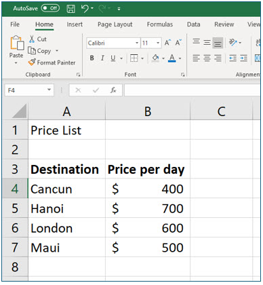Open the Clipboard dialog launcher
This screenshot has width=263, height=285.
[x=78, y=75]
